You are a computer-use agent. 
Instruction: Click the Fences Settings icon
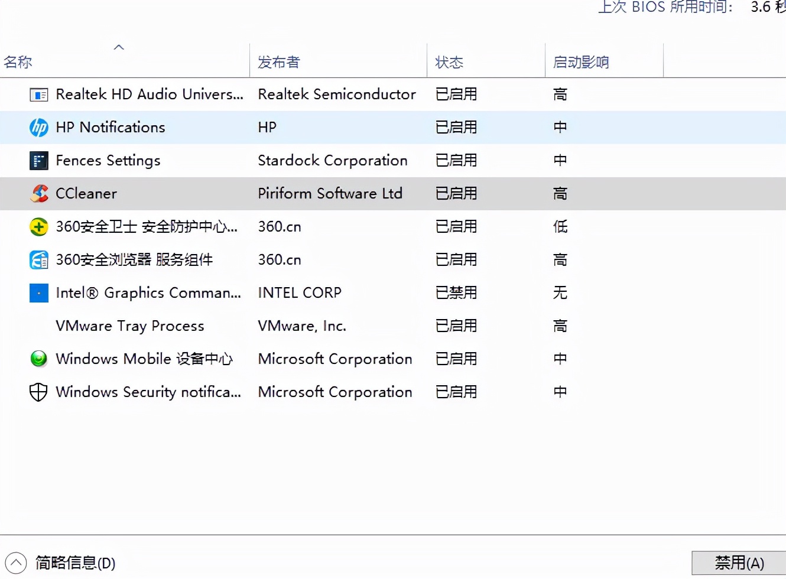pyautogui.click(x=39, y=161)
